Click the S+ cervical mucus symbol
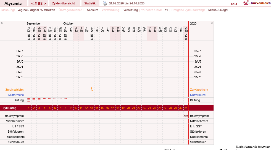This screenshot has height=150, width=271. point(92,89)
